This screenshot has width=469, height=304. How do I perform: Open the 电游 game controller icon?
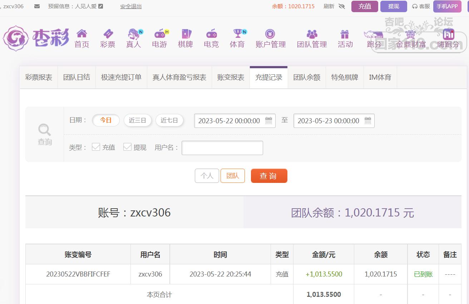[159, 34]
